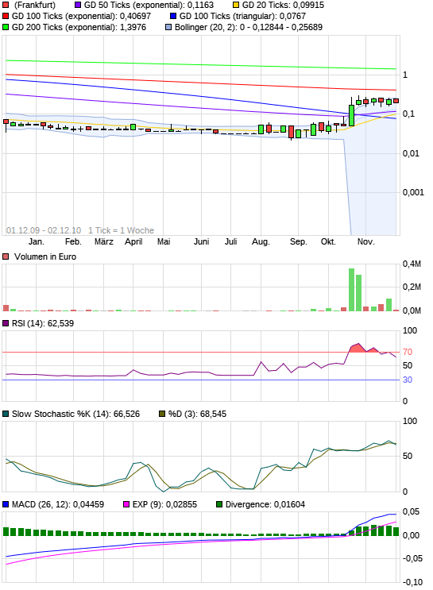Click the purple RSI (14) legend swatch
The height and width of the screenshot is (590, 433).
coord(6,323)
